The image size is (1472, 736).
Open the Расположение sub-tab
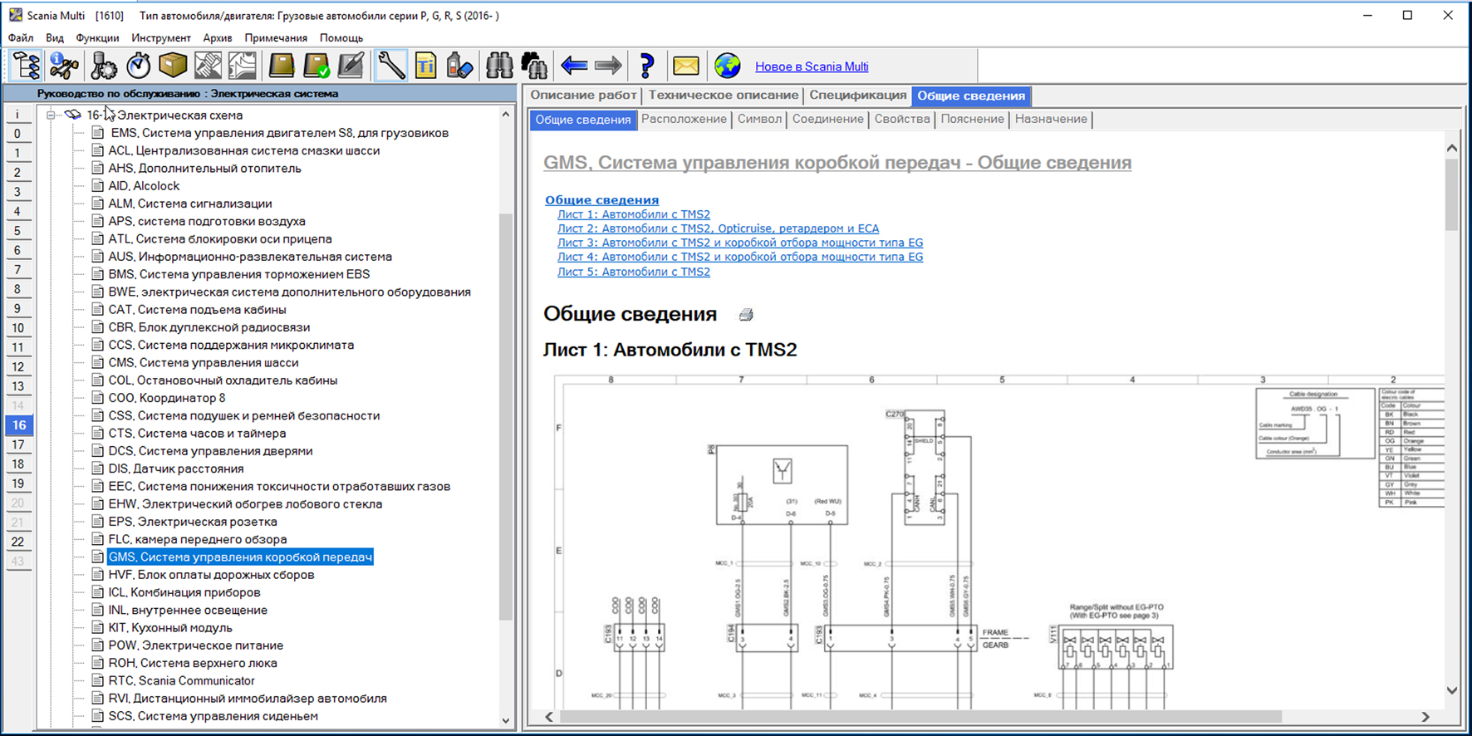click(684, 120)
